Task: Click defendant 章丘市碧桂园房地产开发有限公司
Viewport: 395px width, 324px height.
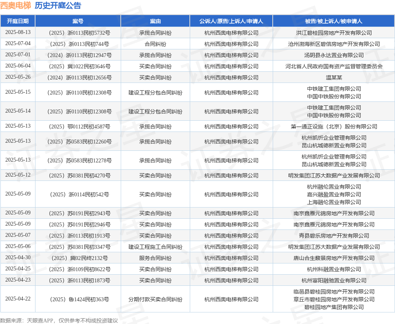Action: [x=334, y=299]
